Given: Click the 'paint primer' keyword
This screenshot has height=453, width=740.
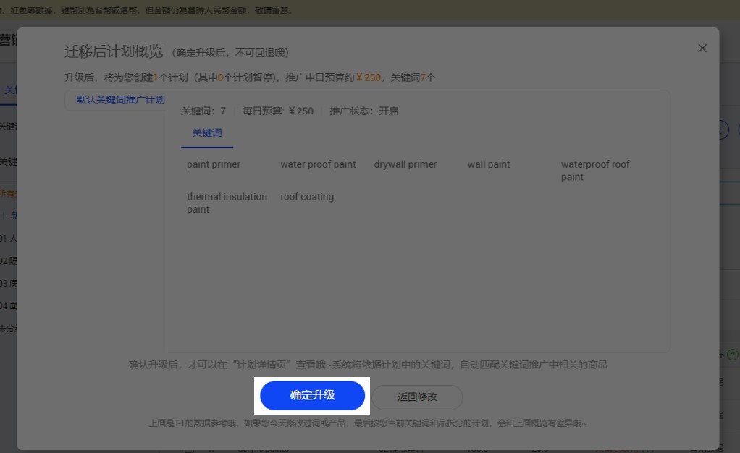Looking at the screenshot, I should tap(214, 165).
